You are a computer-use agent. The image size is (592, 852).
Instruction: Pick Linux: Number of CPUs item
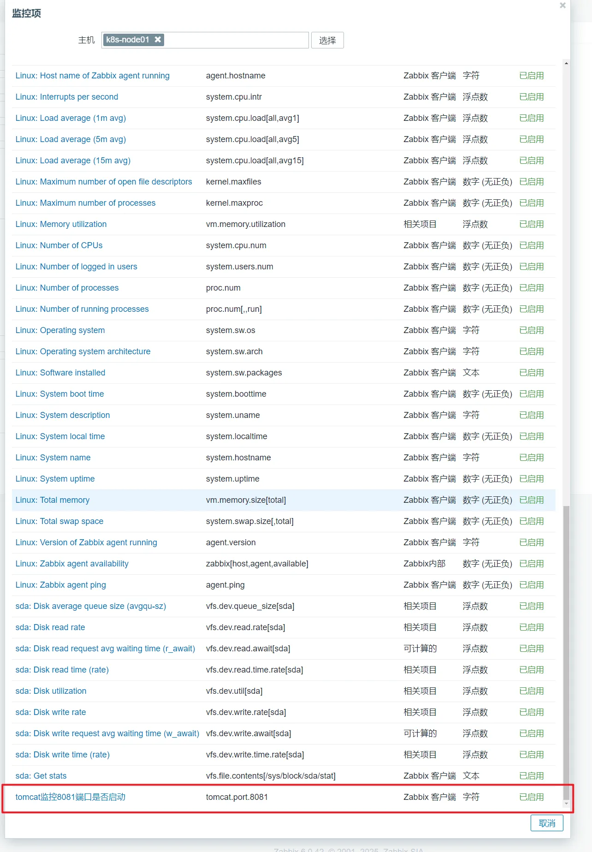click(59, 245)
